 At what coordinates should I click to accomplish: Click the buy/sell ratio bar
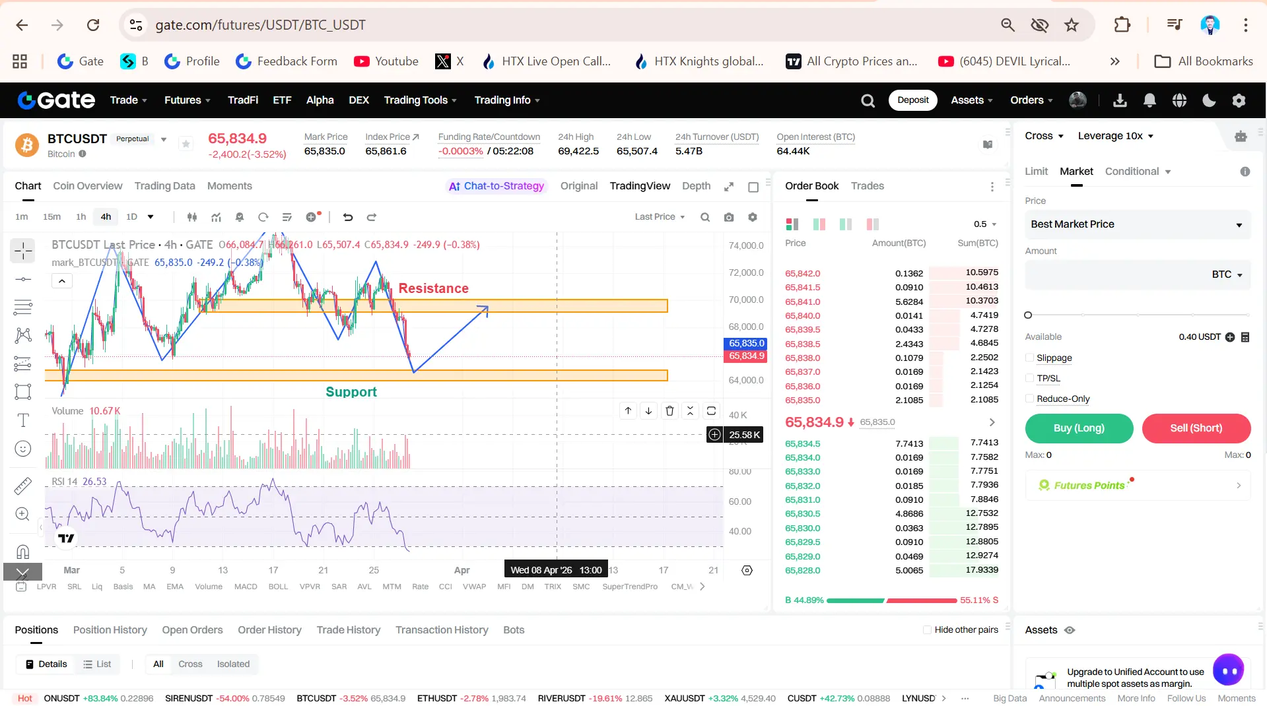point(891,600)
